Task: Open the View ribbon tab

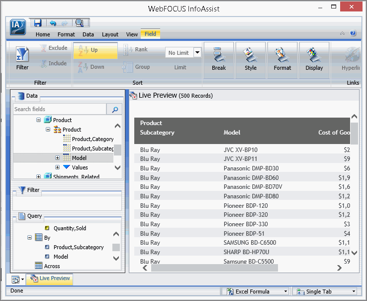Action: pos(132,34)
